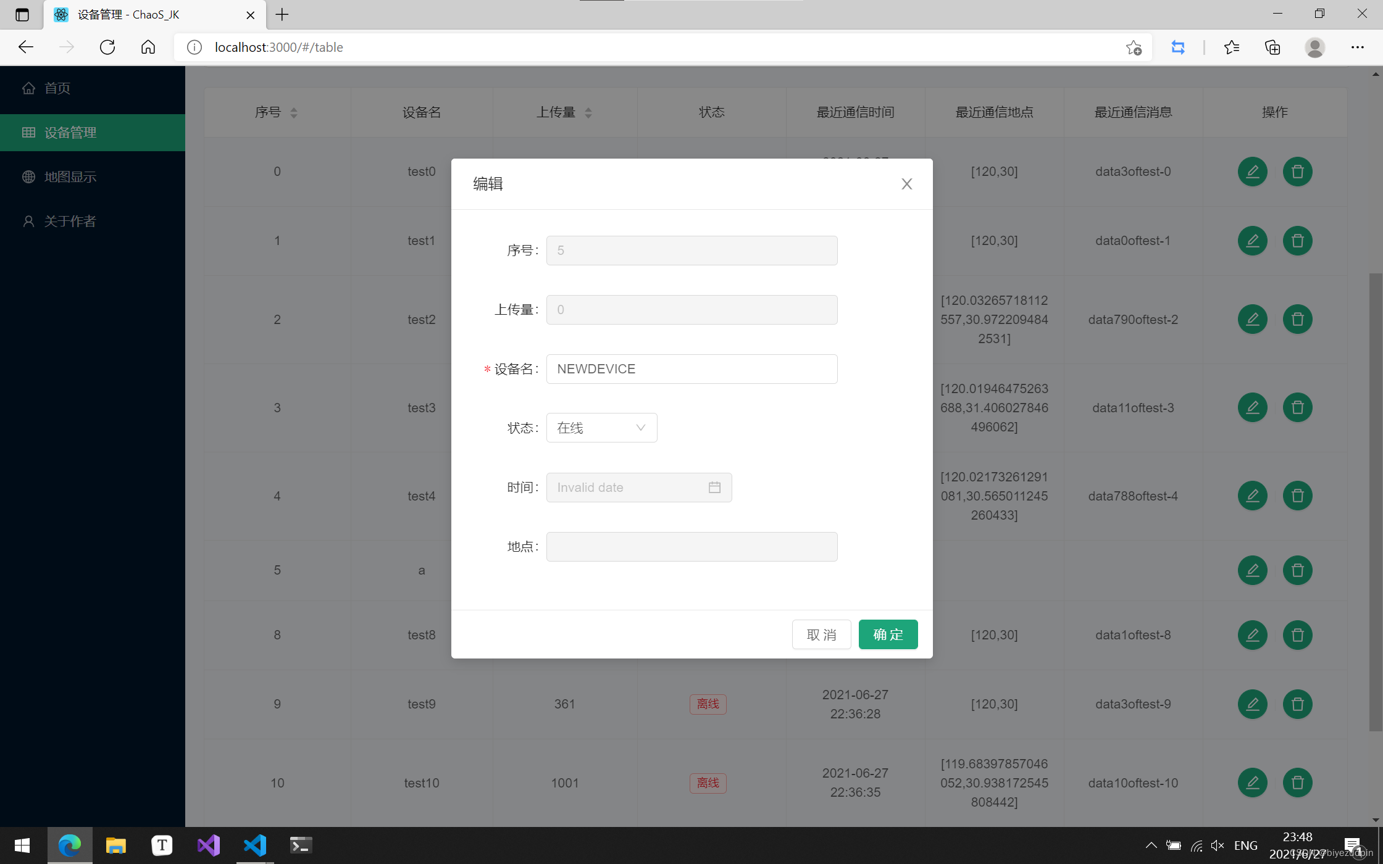The width and height of the screenshot is (1383, 864).
Task: Open the Invalid date picker field
Action: 624,487
